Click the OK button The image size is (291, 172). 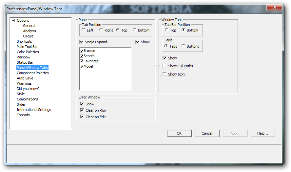coord(179,133)
